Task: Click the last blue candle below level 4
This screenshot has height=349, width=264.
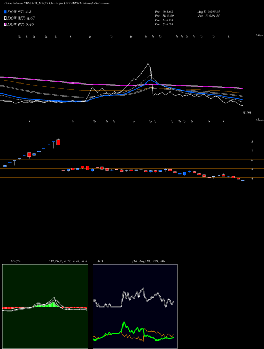Action: tap(243, 180)
